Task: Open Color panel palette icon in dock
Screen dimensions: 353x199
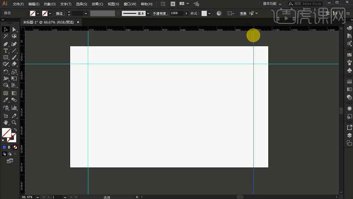Action: (349, 28)
